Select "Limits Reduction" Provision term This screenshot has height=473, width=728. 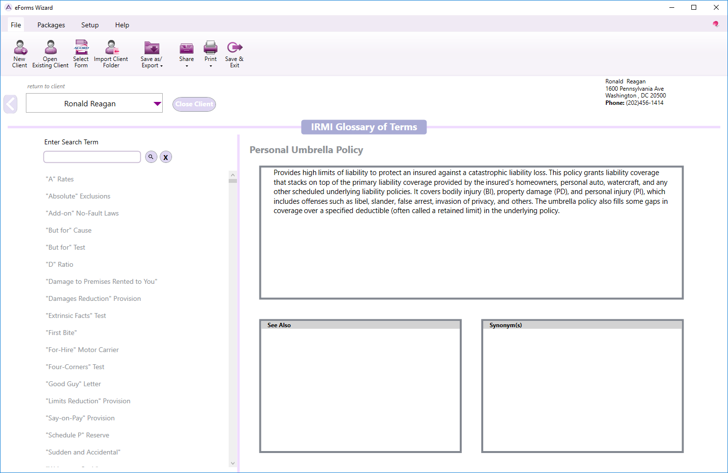88,401
